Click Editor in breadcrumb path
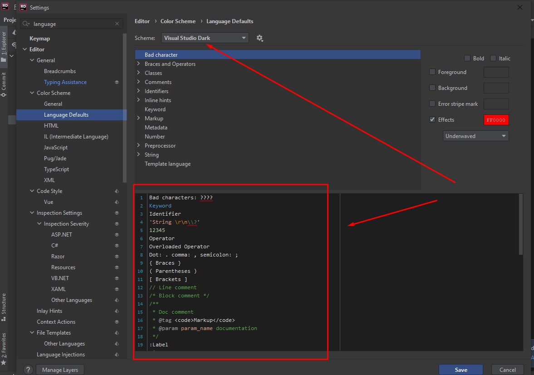534x375 pixels. [x=142, y=21]
